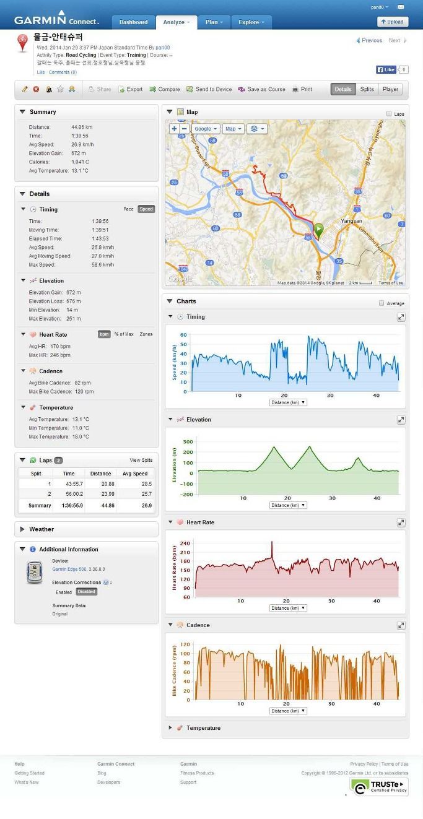This screenshot has width=423, height=819.
Task: Switch Timing to Pace display
Action: click(x=128, y=209)
